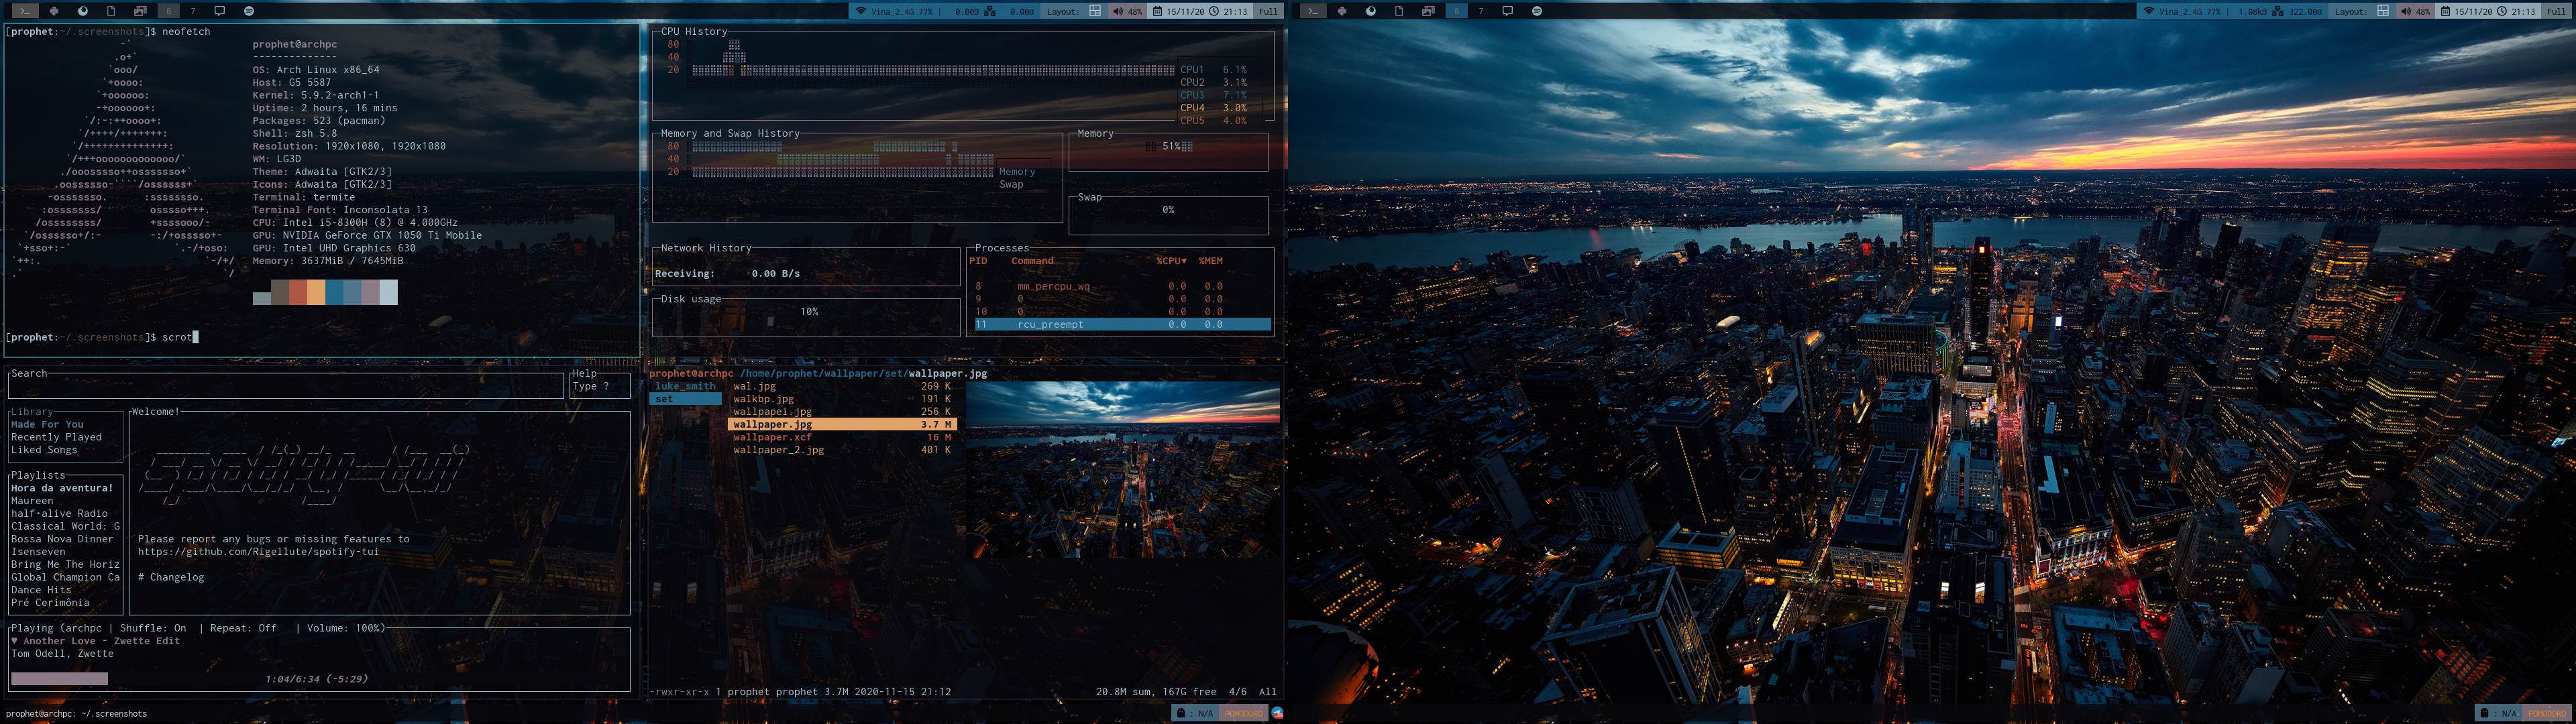This screenshot has height=724, width=2576.
Task: Open the file document workspace on right monitor bar
Action: tap(1399, 11)
